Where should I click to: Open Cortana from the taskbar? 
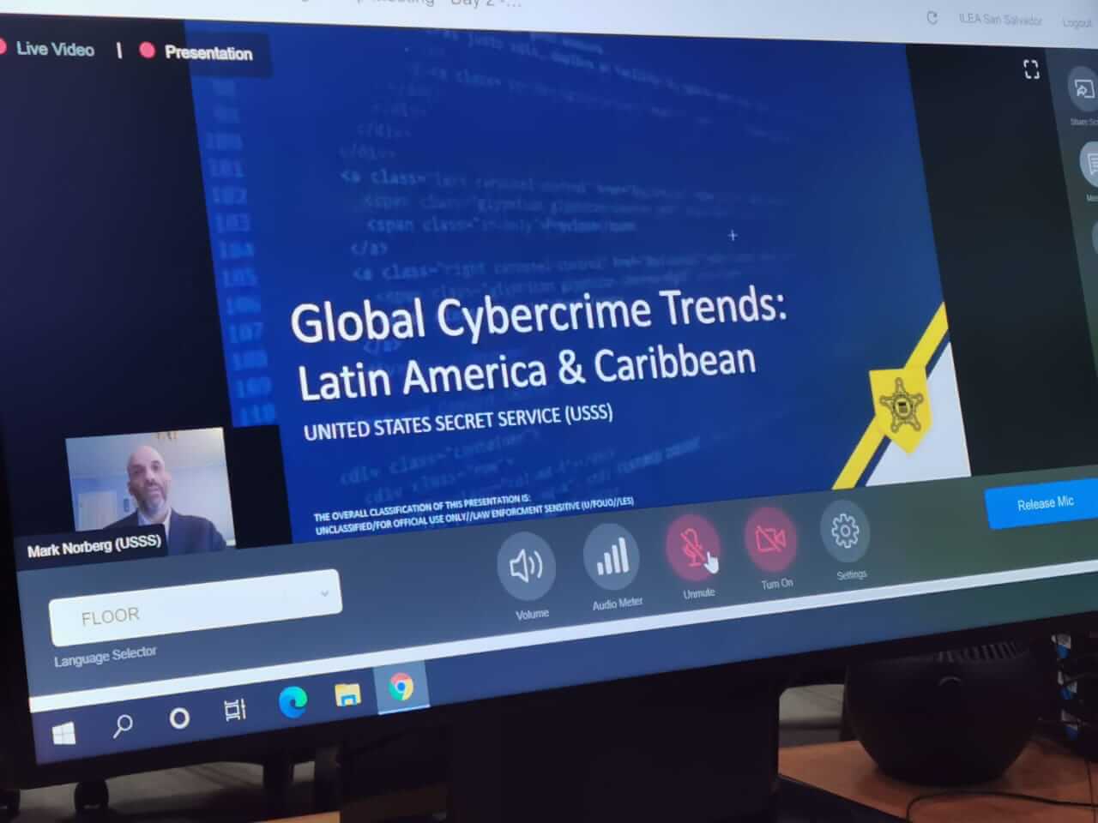179,718
